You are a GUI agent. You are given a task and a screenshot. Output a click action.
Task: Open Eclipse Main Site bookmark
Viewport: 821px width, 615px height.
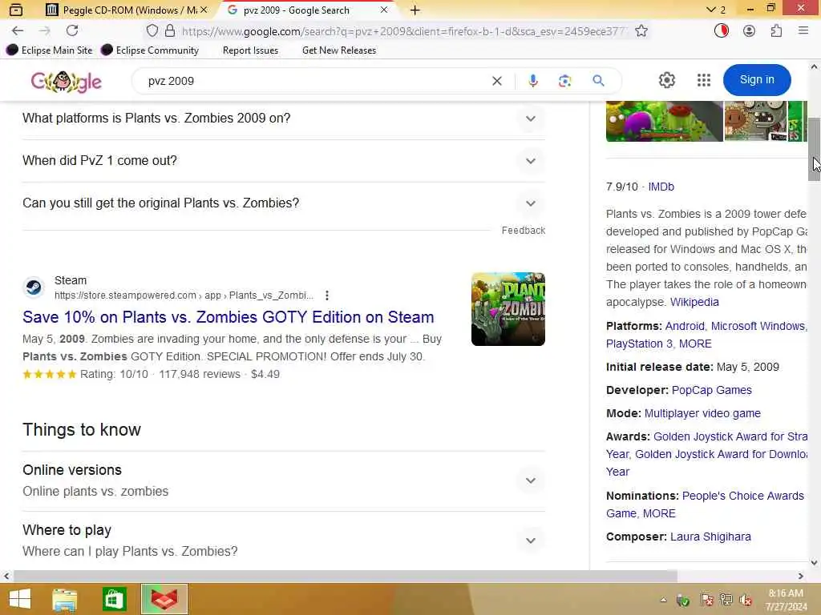click(x=50, y=50)
